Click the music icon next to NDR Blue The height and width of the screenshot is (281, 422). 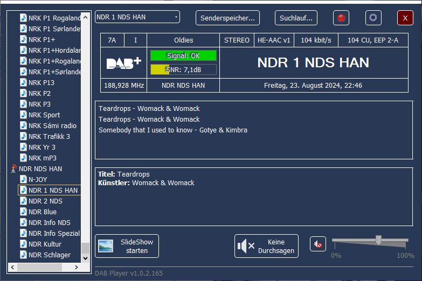pyautogui.click(x=23, y=212)
